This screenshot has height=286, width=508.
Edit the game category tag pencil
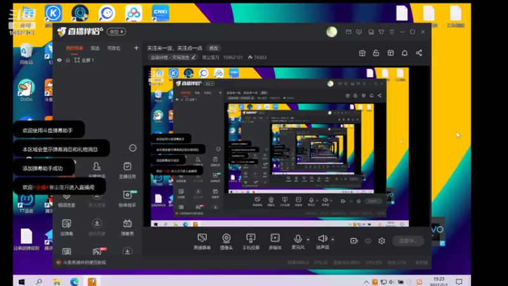194,57
